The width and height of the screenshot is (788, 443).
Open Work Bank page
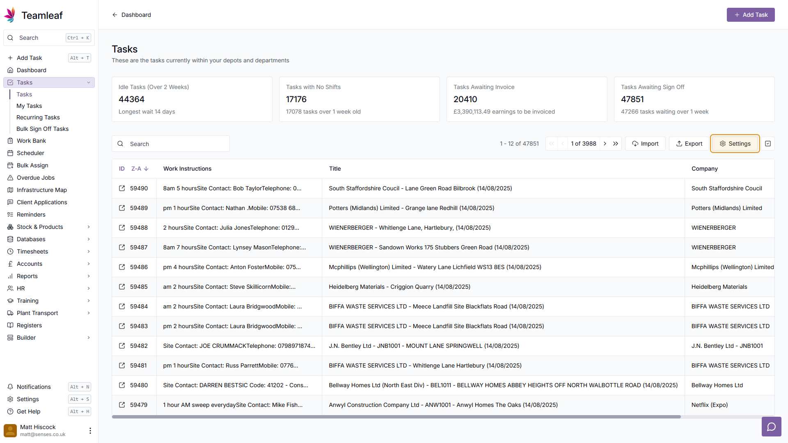click(49, 141)
